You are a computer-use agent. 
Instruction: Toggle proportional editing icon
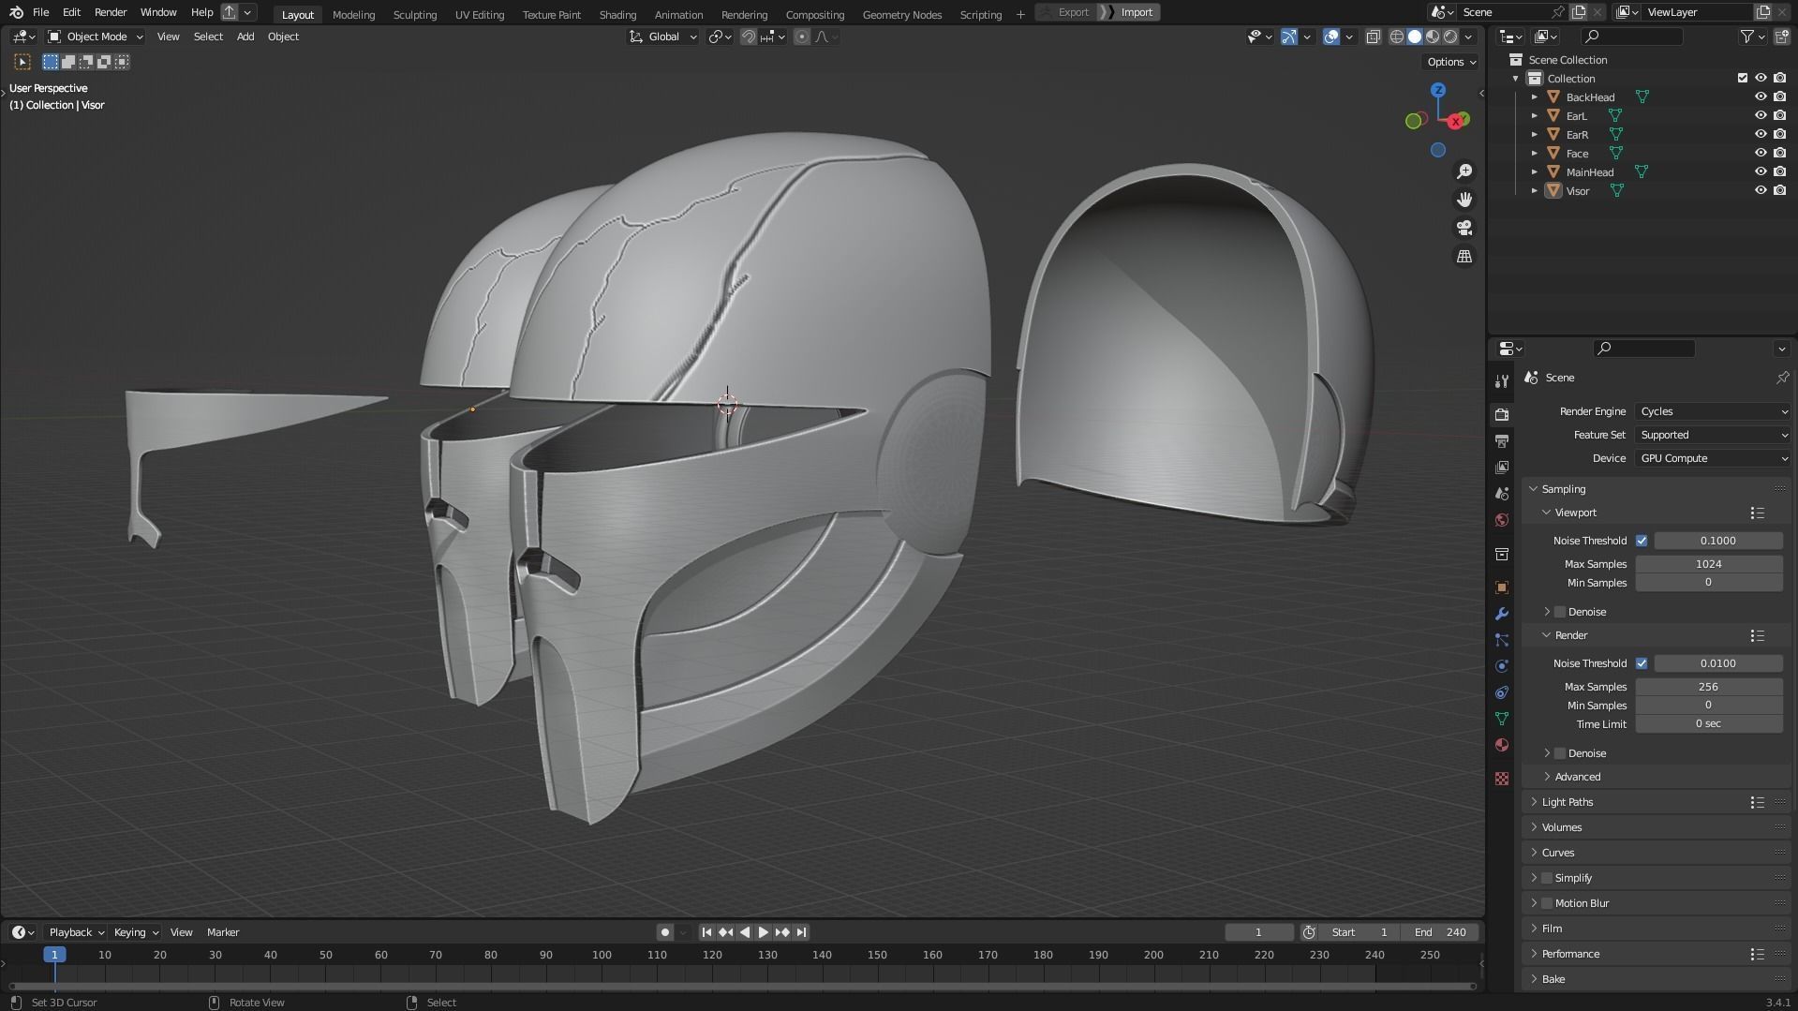802,37
